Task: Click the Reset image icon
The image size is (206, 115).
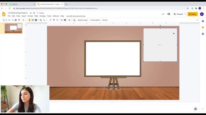Action: [74, 20]
